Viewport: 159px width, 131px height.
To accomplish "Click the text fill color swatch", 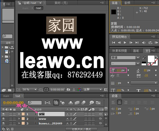I will coord(151,59).
